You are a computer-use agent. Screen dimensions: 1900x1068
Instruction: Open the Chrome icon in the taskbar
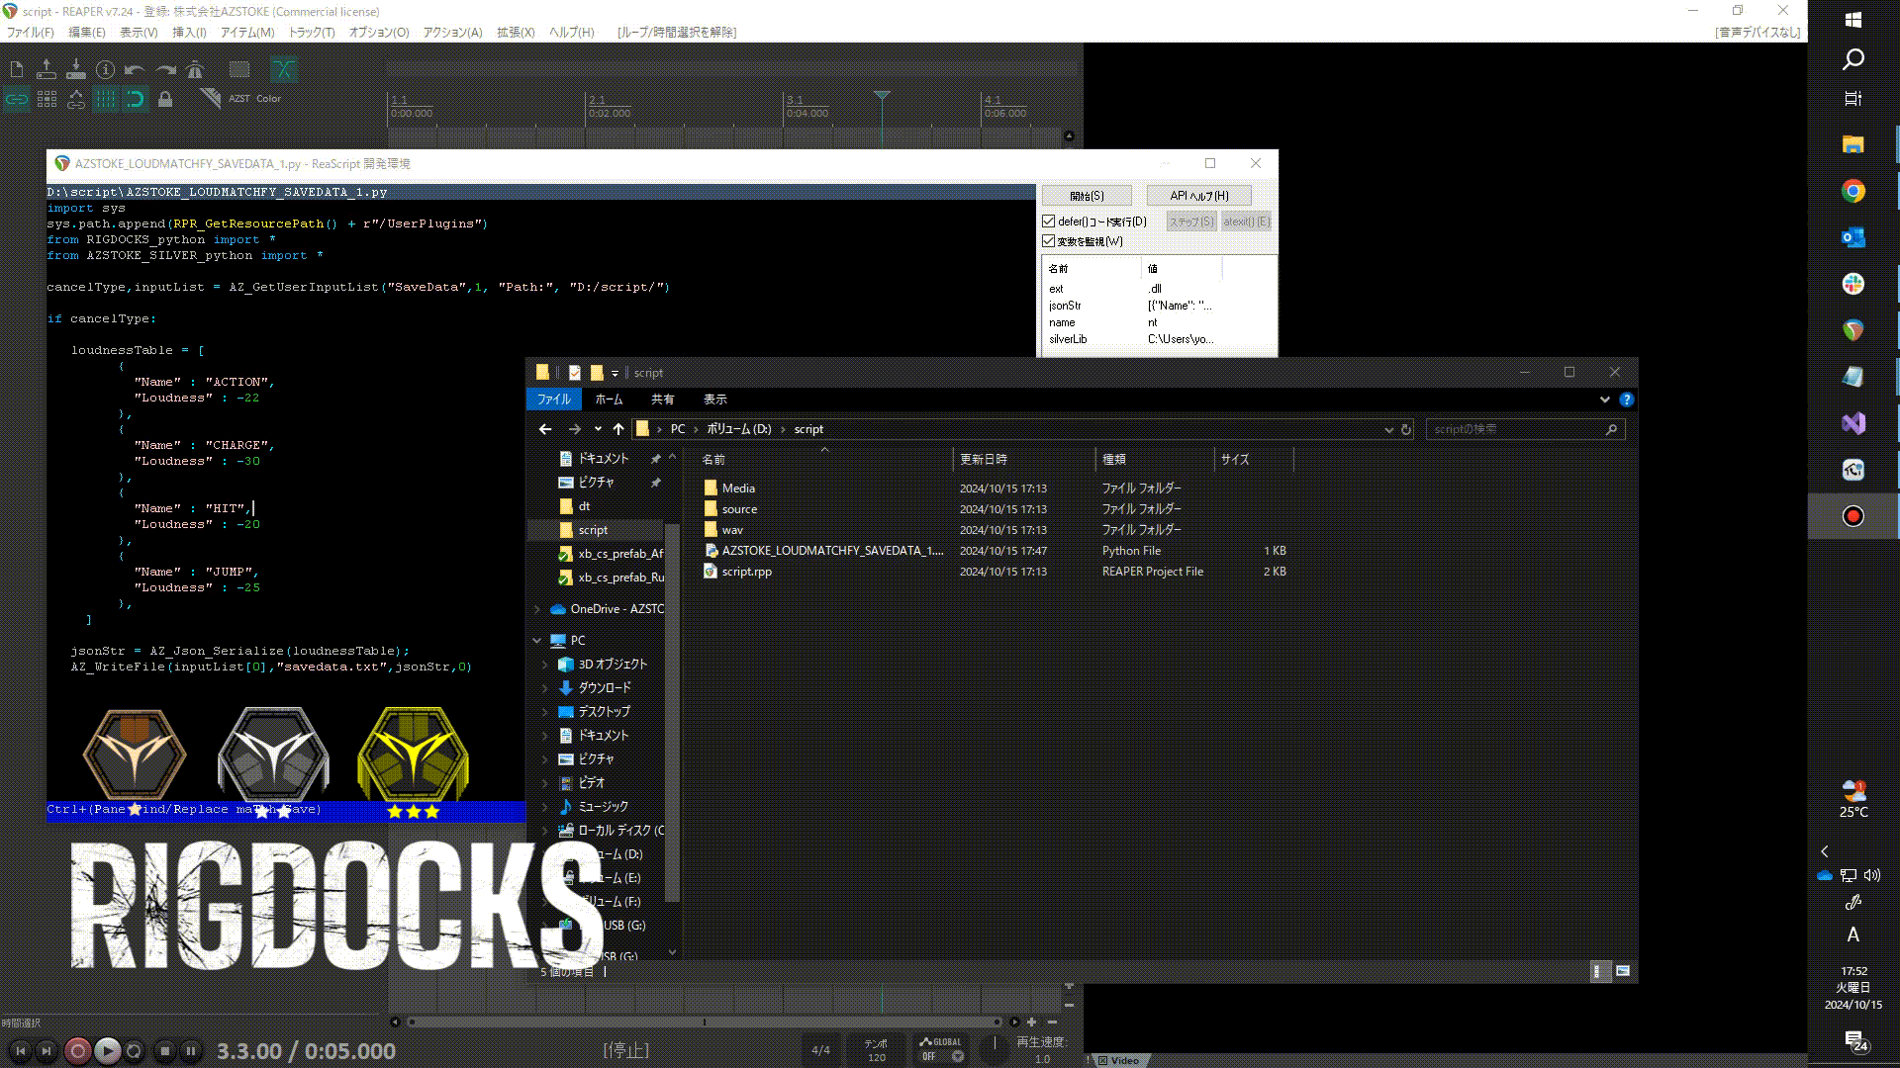(x=1852, y=191)
